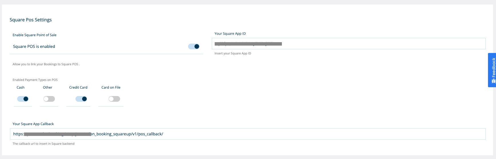Select the Square Pos Settings heading
This screenshot has width=496, height=159.
tap(31, 20)
